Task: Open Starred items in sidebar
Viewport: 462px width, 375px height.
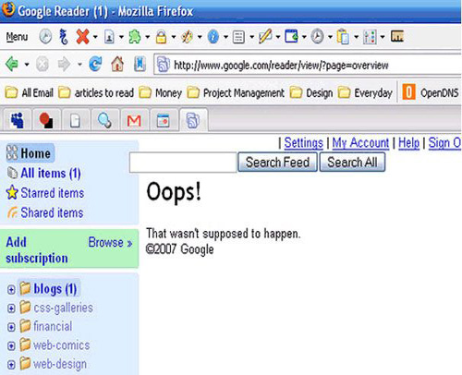Action: click(x=45, y=193)
